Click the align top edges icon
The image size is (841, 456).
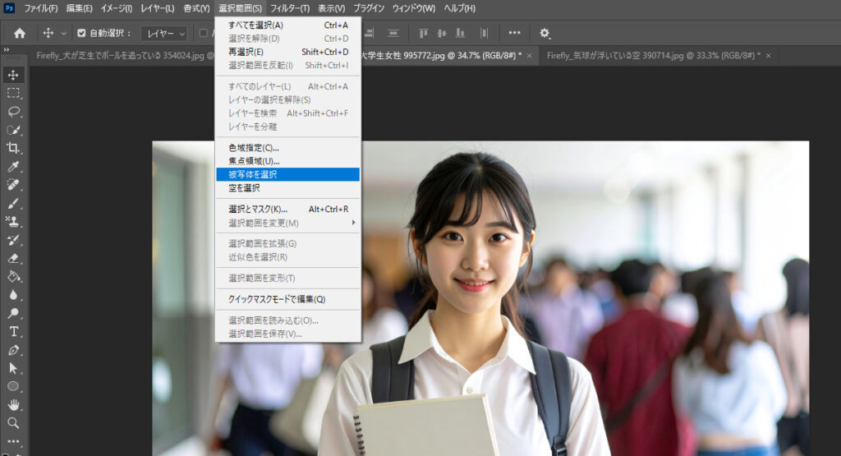pos(423,33)
